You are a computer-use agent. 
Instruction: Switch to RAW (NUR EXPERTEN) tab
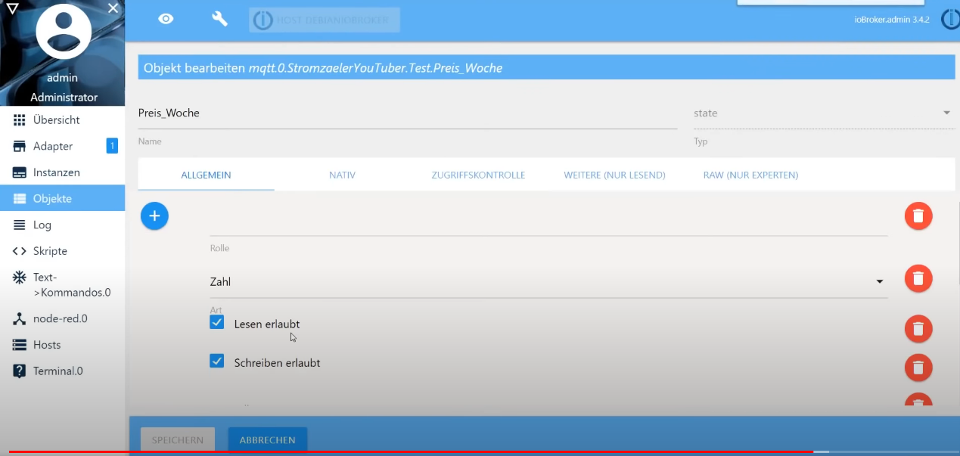[750, 175]
